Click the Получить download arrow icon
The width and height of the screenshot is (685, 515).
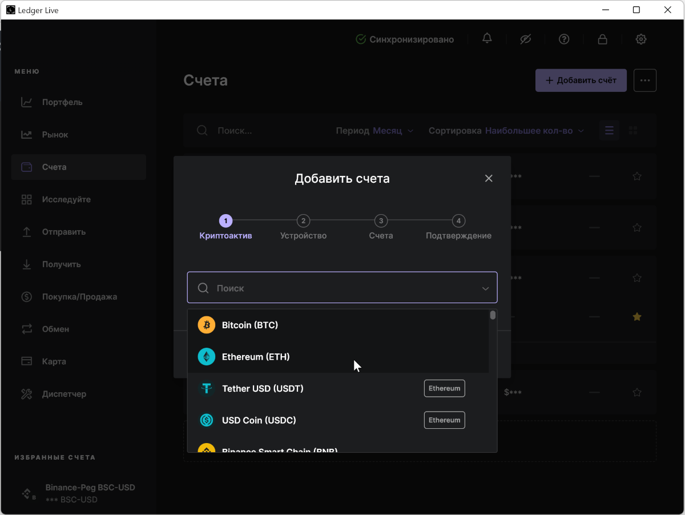[26, 264]
